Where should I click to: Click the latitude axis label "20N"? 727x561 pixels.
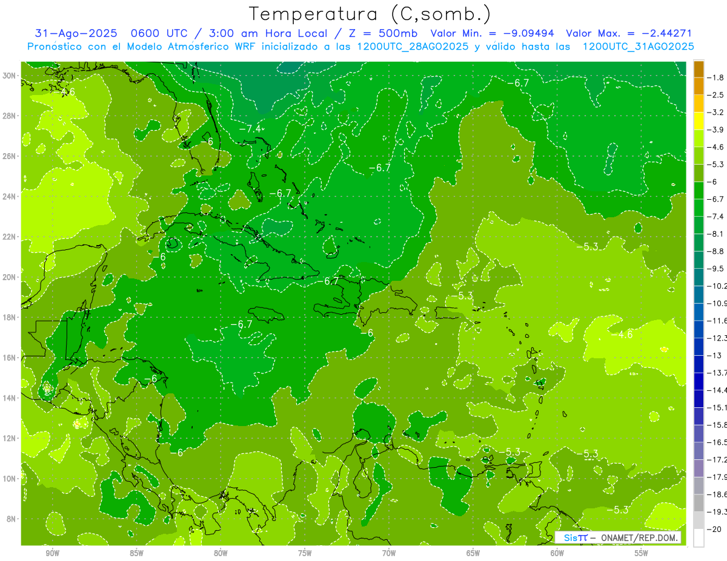click(x=10, y=277)
